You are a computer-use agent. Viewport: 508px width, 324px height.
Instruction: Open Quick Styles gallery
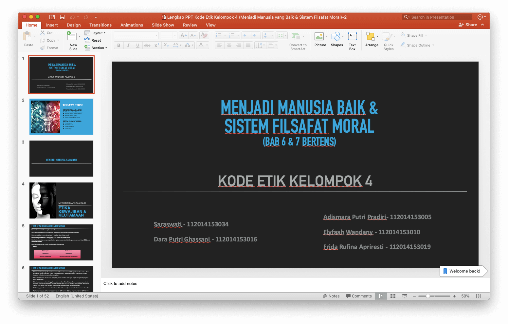pos(389,41)
